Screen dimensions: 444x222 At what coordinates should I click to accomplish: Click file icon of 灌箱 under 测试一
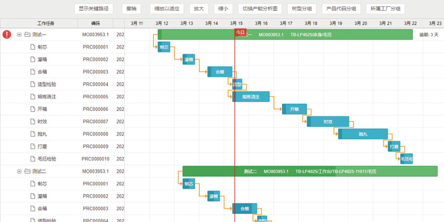pyautogui.click(x=32, y=60)
